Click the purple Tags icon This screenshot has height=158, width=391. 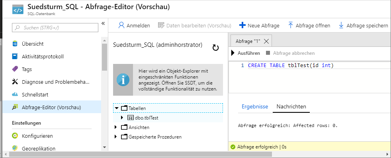pyautogui.click(x=15, y=69)
